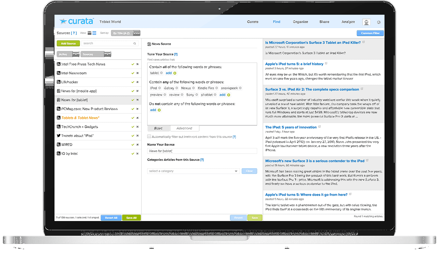Go to the Organize menu
Screen dimensions: 439x254
pos(300,22)
